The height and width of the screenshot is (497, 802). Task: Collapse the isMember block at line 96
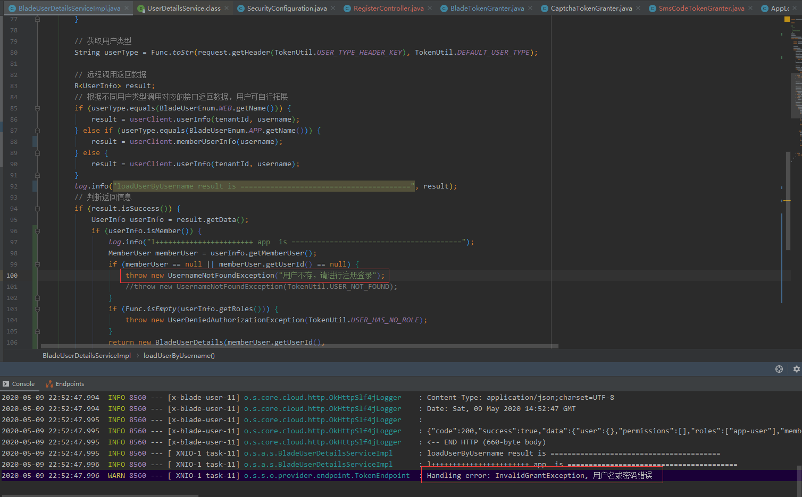(37, 231)
